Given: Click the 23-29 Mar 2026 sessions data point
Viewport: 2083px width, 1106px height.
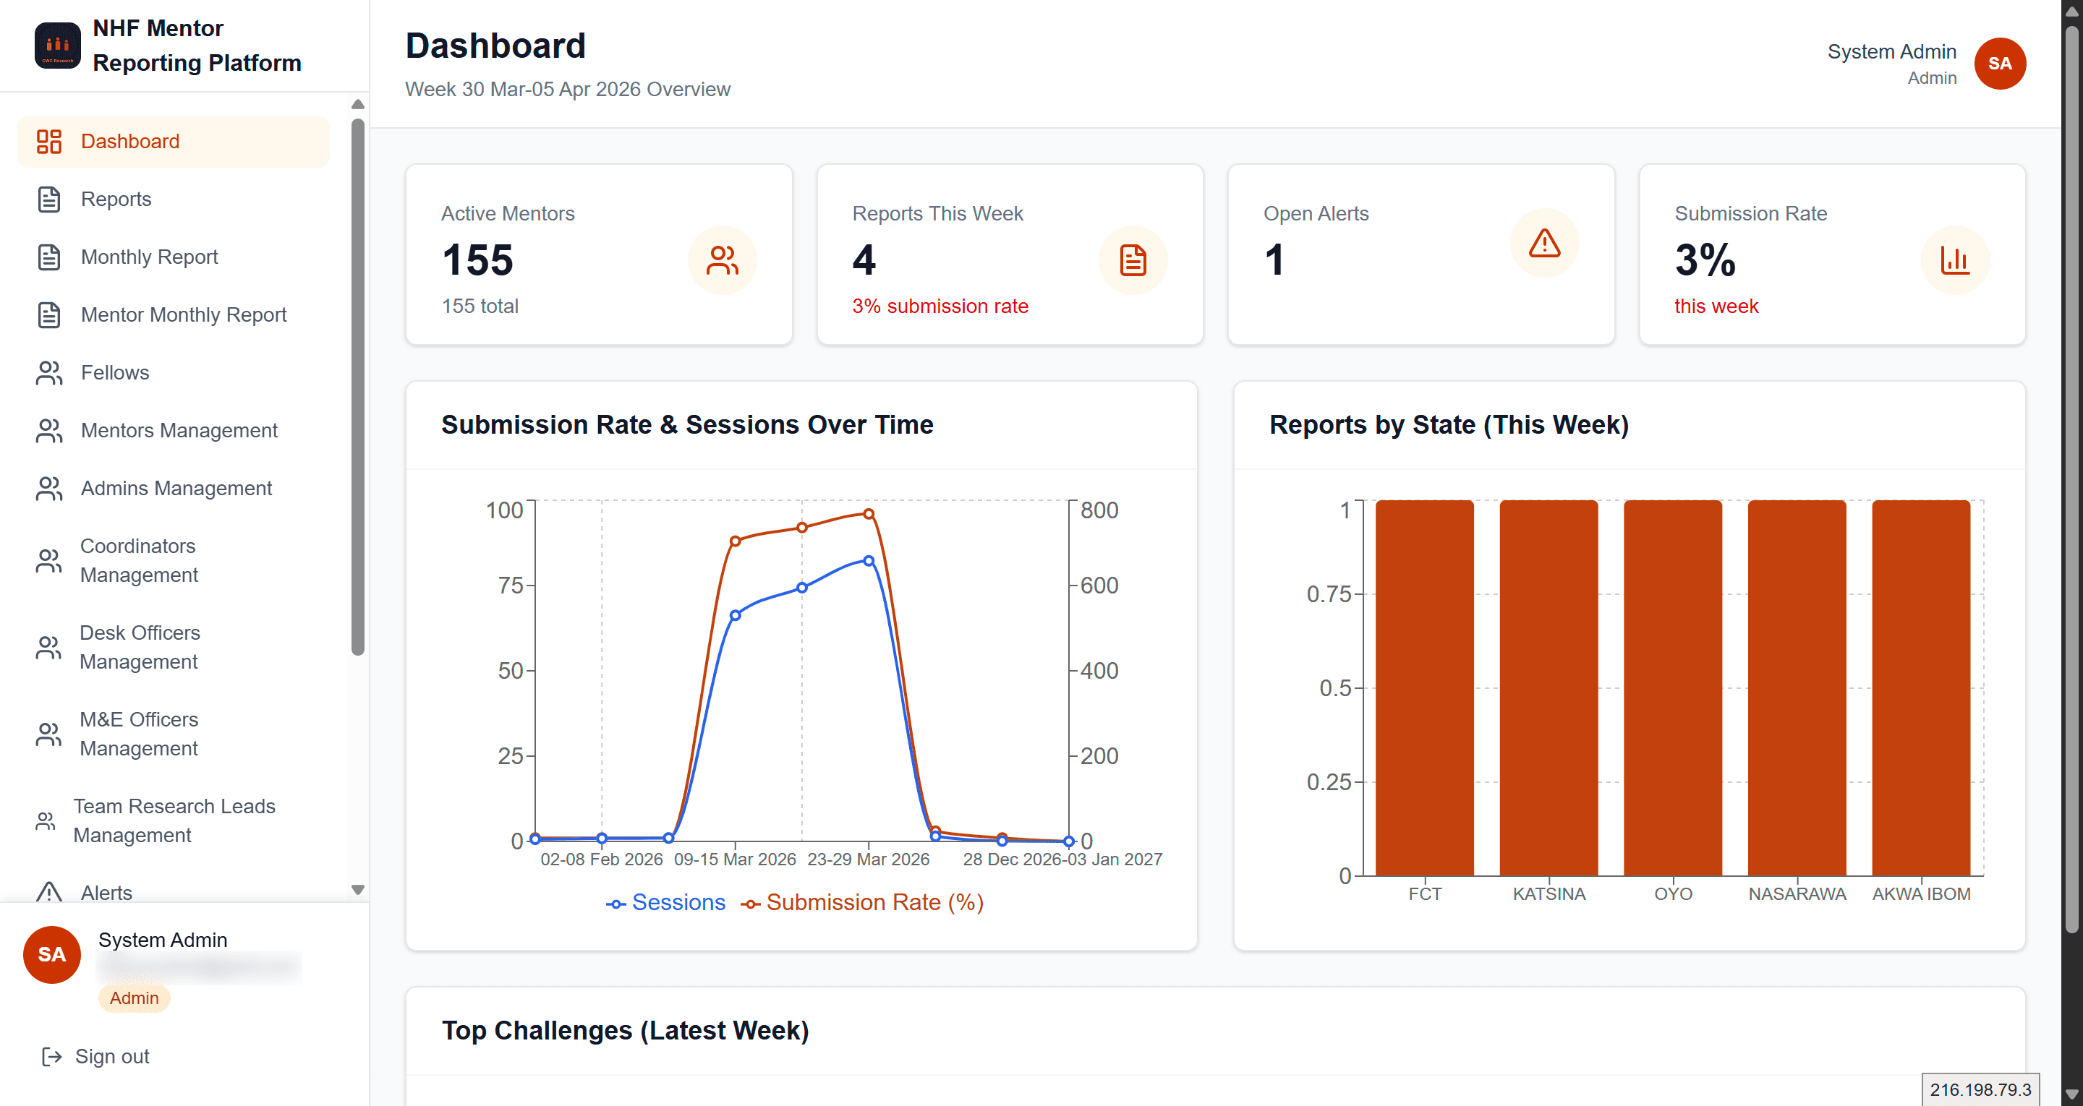Looking at the screenshot, I should tap(868, 560).
